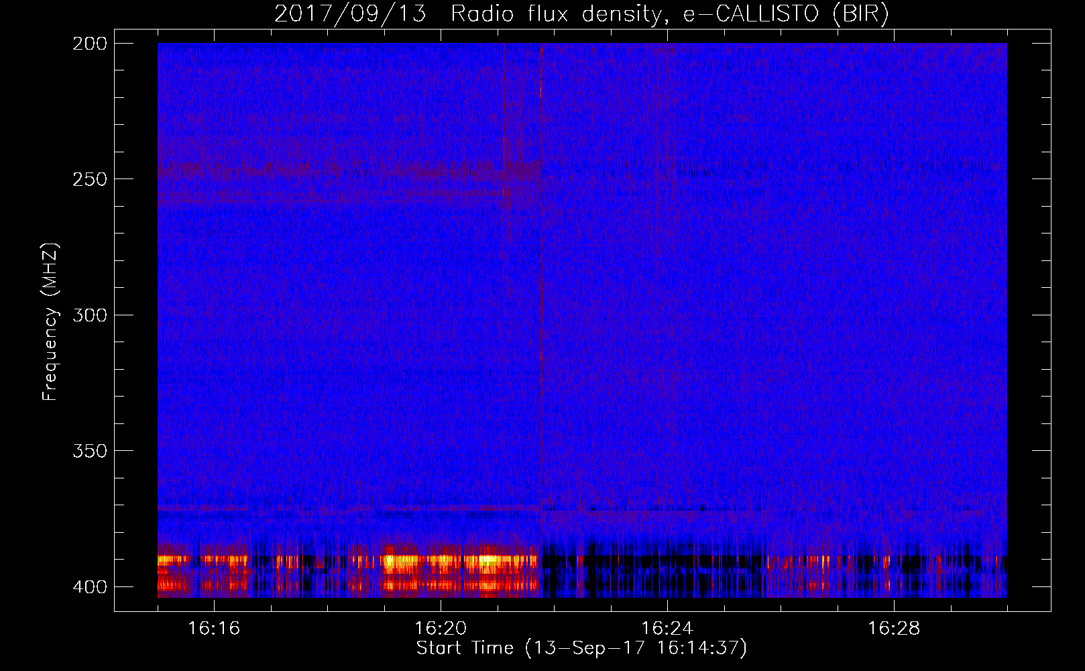This screenshot has height=671, width=1085.
Task: Click the 16:16 time tick label
Action: pyautogui.click(x=214, y=629)
